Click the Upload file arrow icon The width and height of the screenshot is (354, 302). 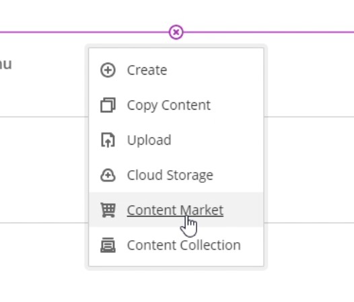108,140
